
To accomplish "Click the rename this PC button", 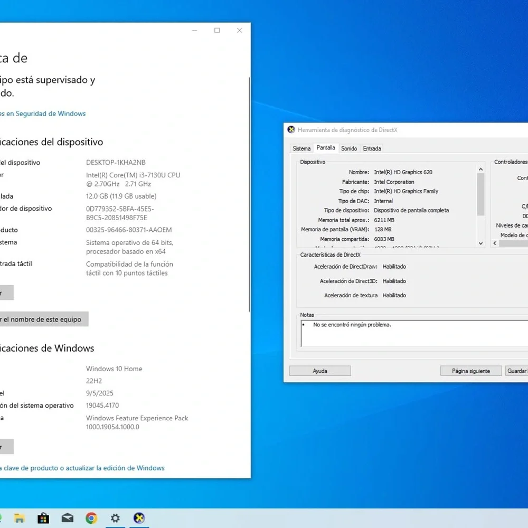I will point(44,319).
